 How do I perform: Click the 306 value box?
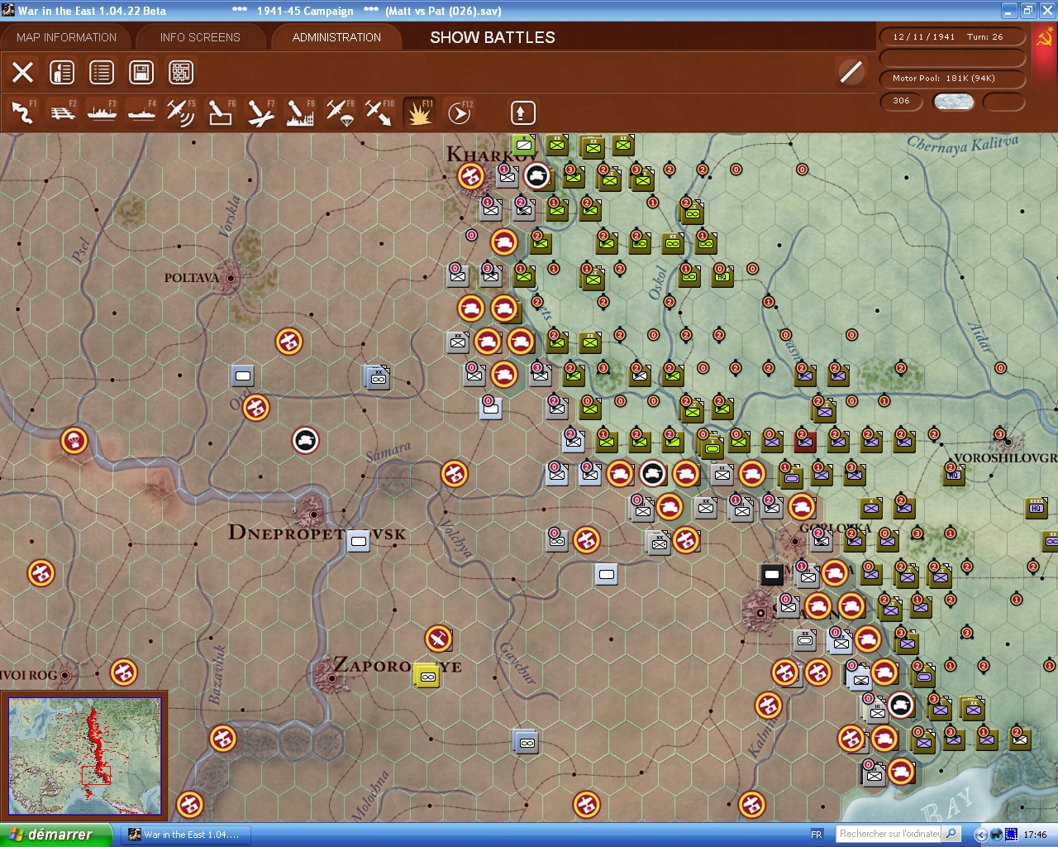(x=902, y=101)
